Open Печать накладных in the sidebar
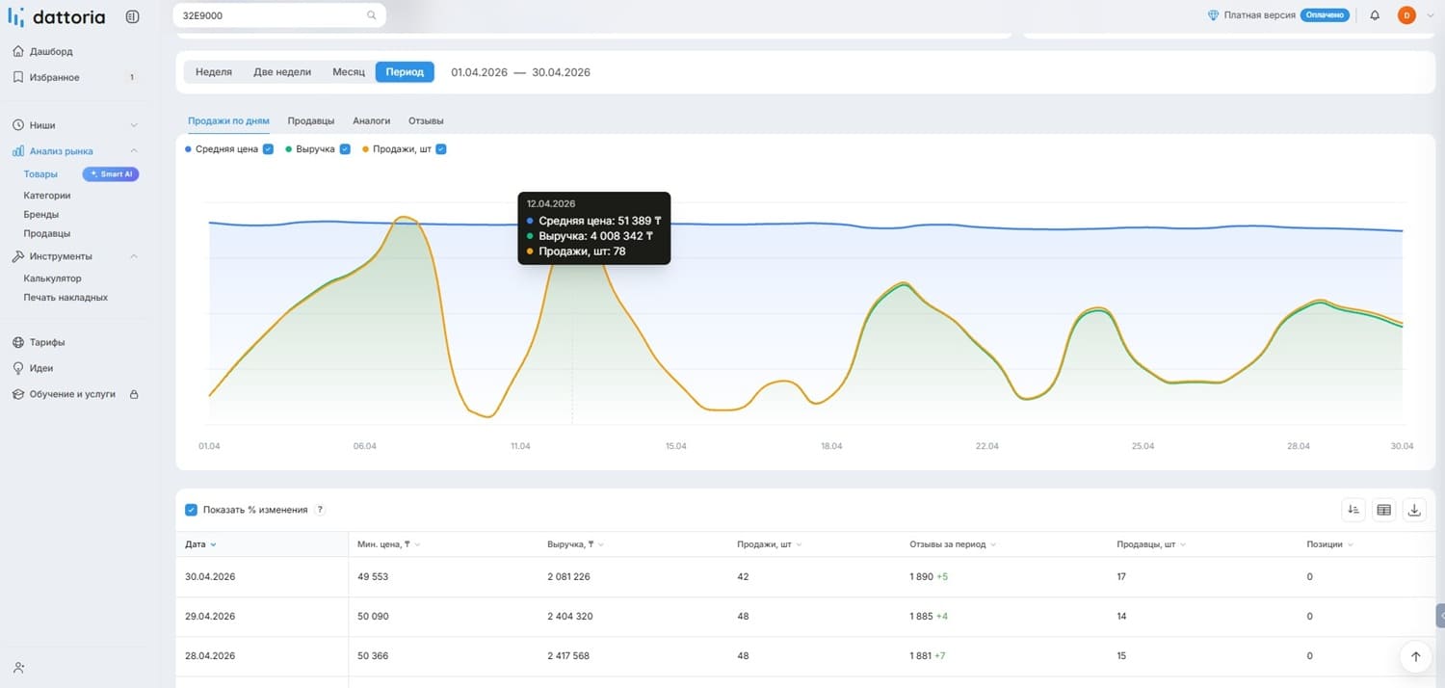This screenshot has height=688, width=1445. pyautogui.click(x=66, y=298)
